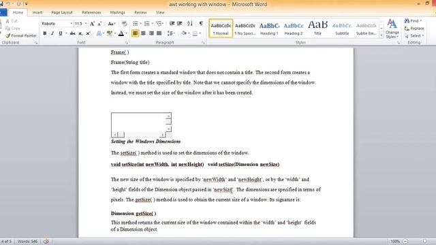Apply the No Spacing style
This screenshot has width=436, height=245.
click(245, 29)
